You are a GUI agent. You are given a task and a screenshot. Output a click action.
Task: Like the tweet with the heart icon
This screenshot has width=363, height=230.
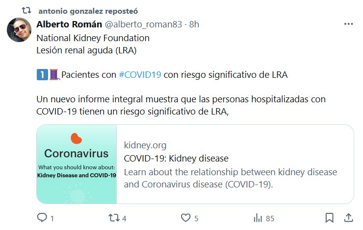pyautogui.click(x=185, y=218)
